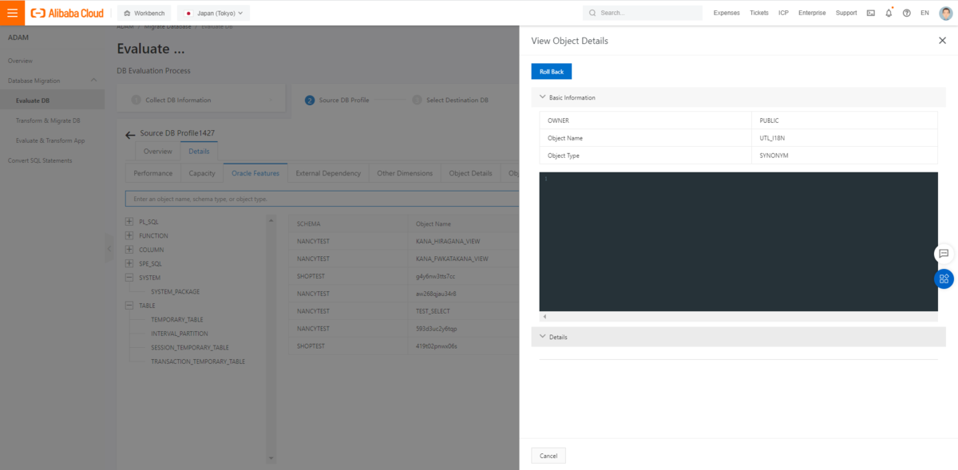
Task: Open the Oracle Features tab
Action: pyautogui.click(x=255, y=173)
